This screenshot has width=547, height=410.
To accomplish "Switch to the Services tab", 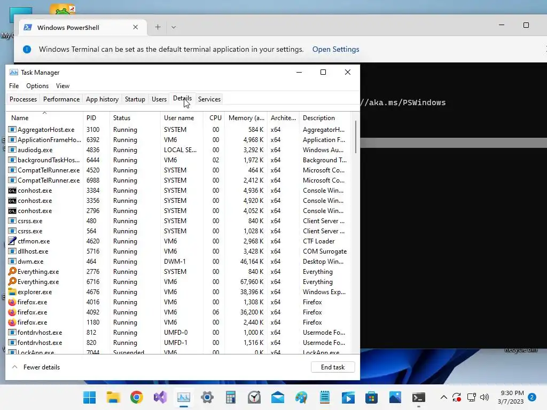I will 209,99.
